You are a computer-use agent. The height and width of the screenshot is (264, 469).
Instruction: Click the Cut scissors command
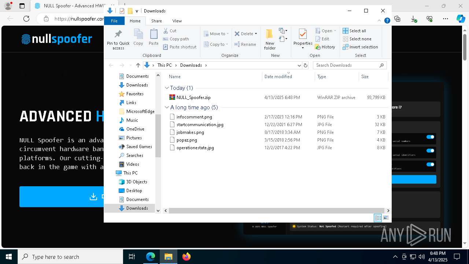pyautogui.click(x=170, y=31)
